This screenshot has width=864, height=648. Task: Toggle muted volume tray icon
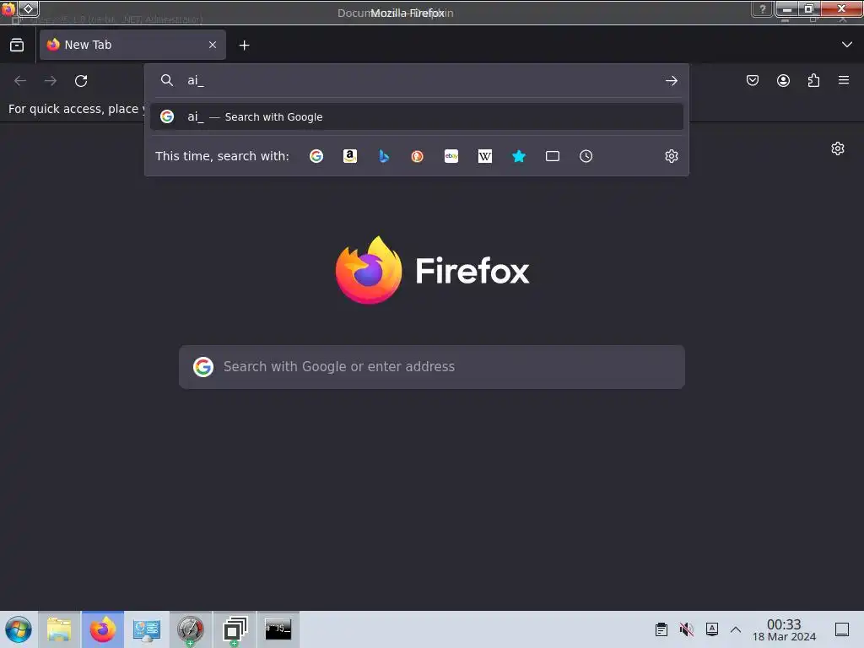click(x=687, y=629)
